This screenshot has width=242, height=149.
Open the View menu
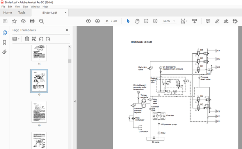pyautogui.click(x=18, y=7)
